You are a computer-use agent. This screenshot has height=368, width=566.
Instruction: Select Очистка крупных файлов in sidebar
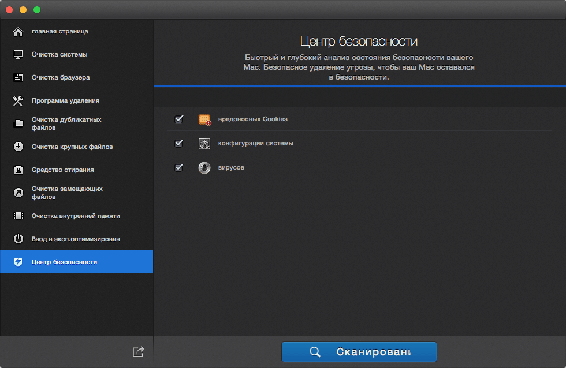(x=76, y=147)
